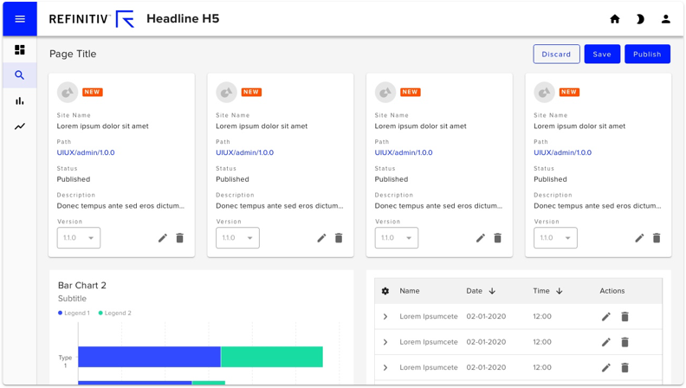The image size is (686, 388).
Task: Open UIUX/admin/1.0.0 link in second card
Action: (244, 152)
